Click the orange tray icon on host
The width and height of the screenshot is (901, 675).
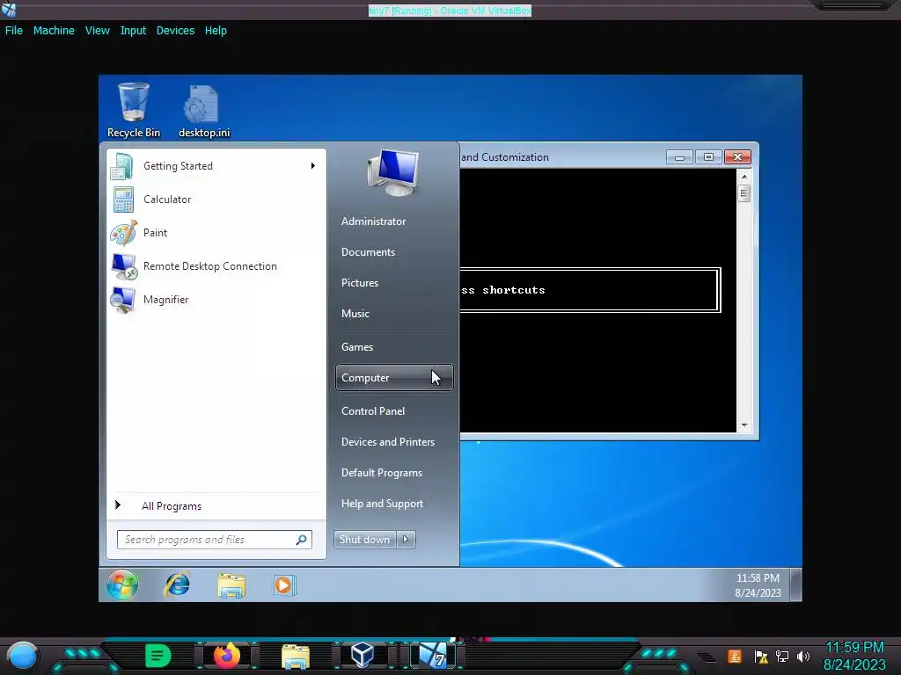(735, 656)
